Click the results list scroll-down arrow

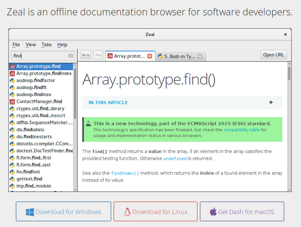point(75,190)
